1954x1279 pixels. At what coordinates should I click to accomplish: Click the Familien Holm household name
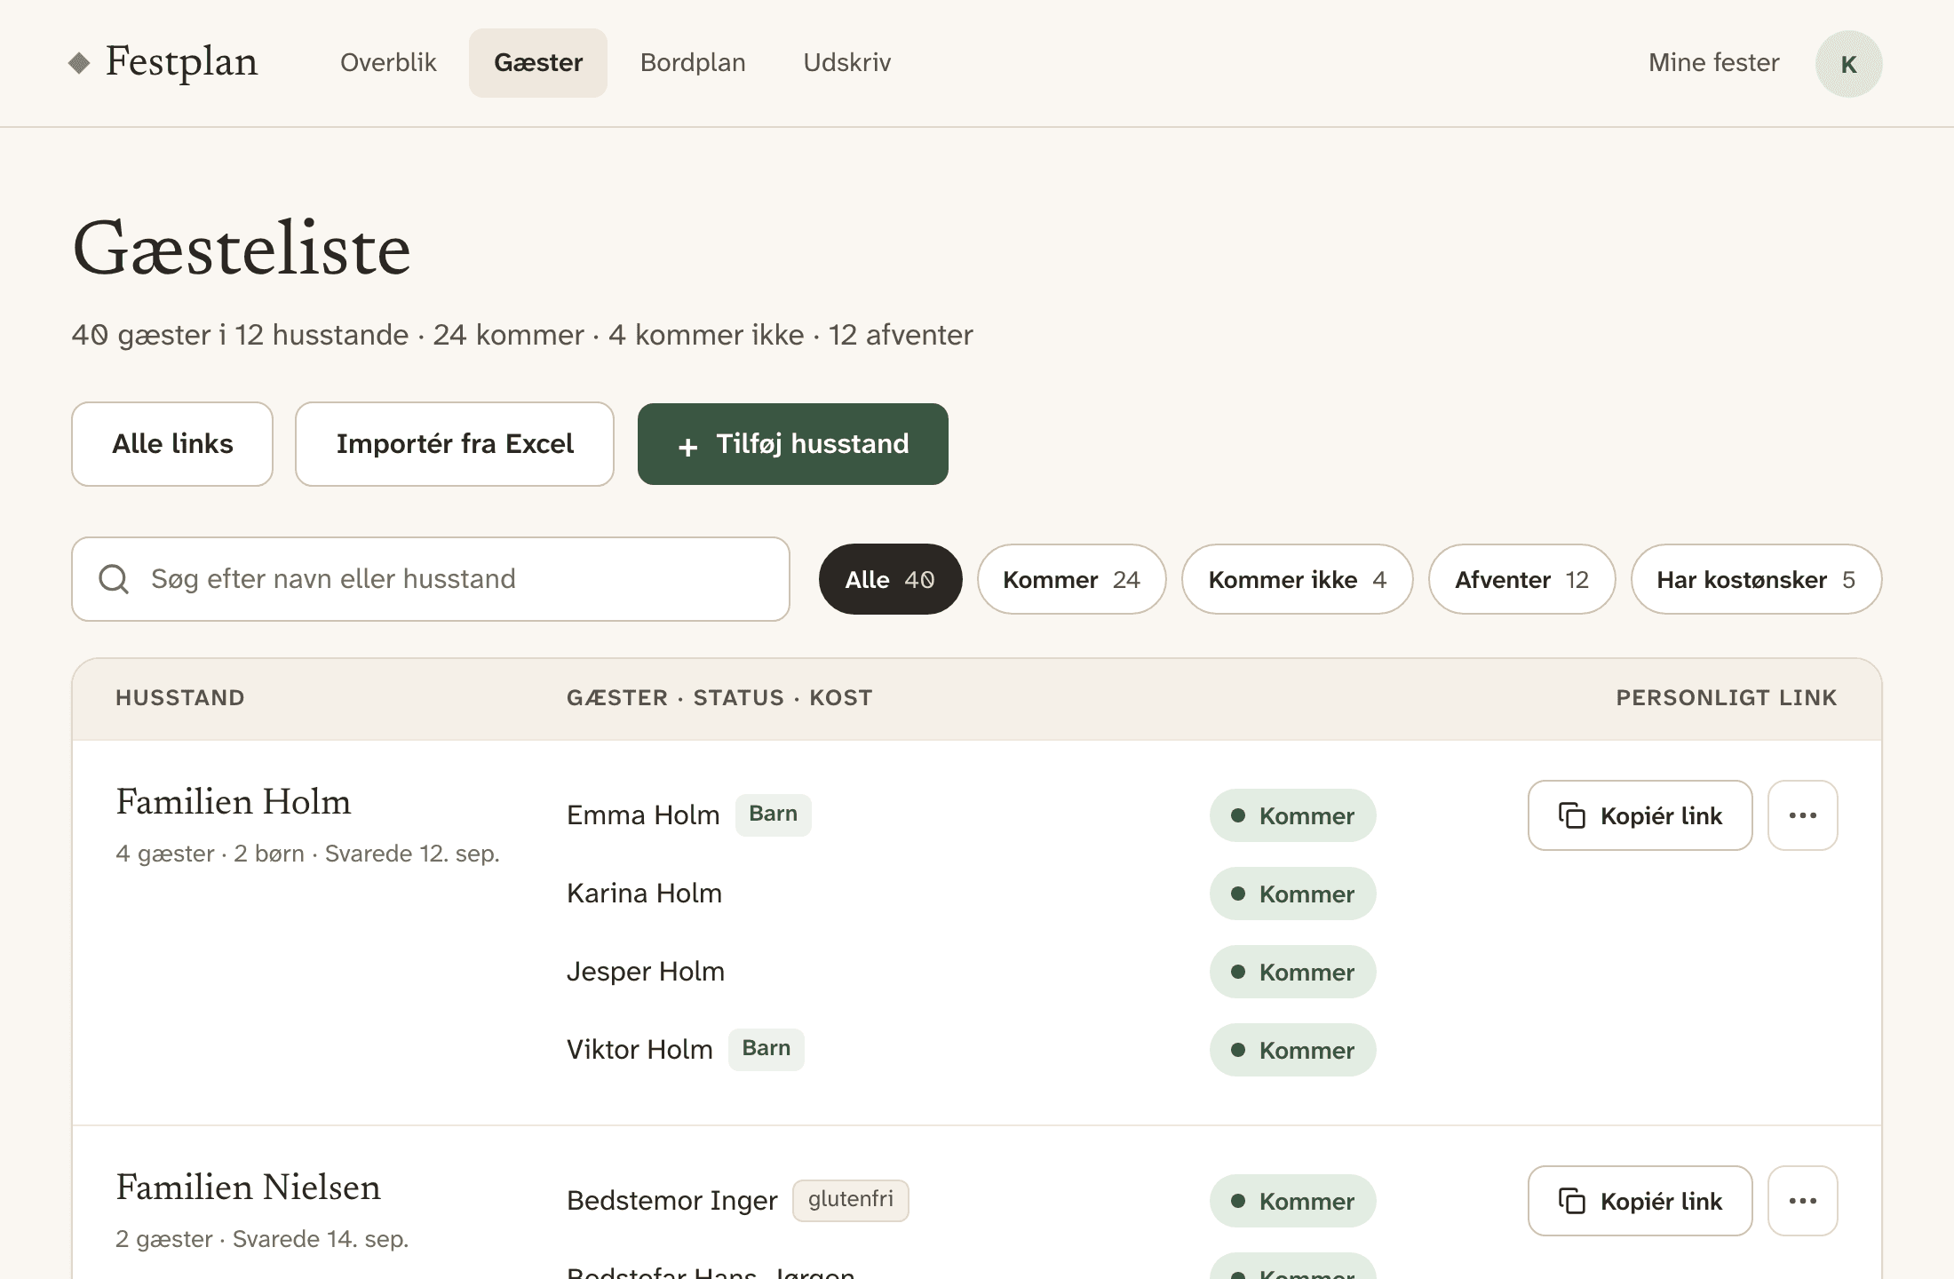click(234, 802)
